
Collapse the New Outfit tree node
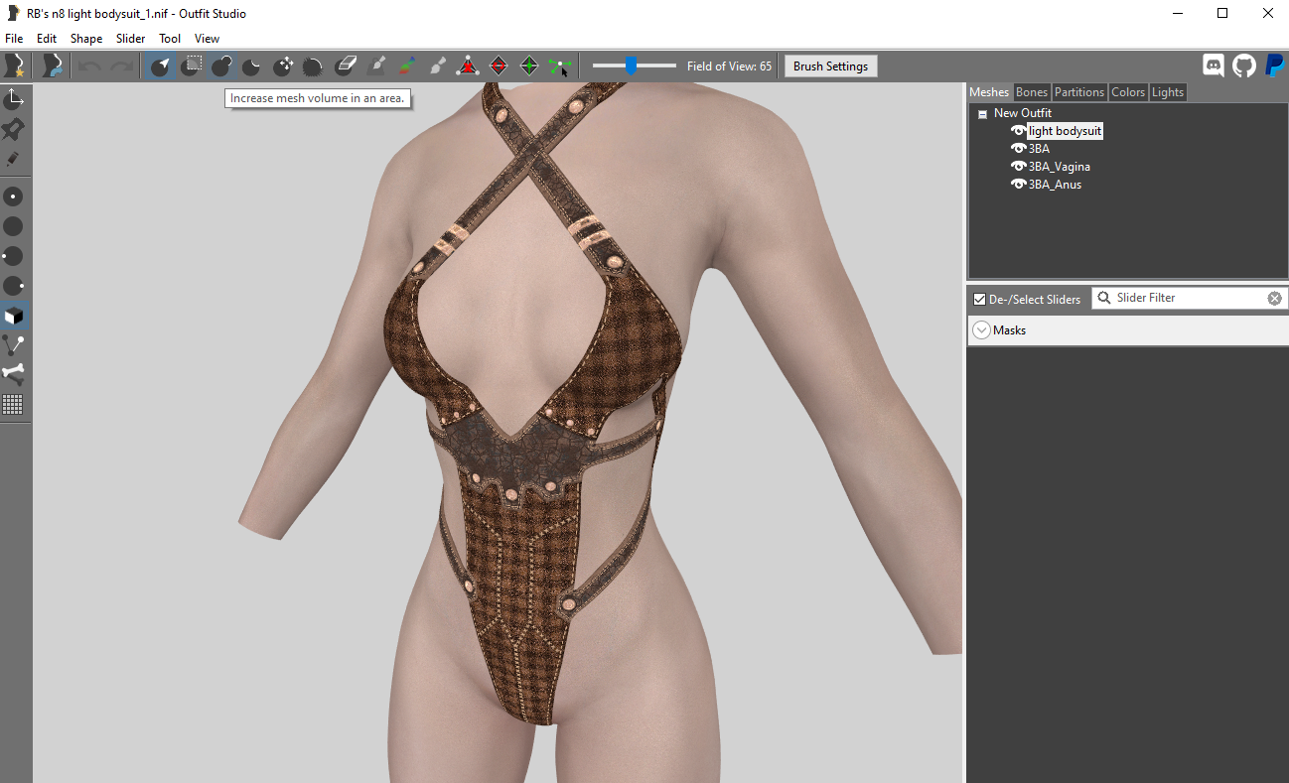pos(982,114)
